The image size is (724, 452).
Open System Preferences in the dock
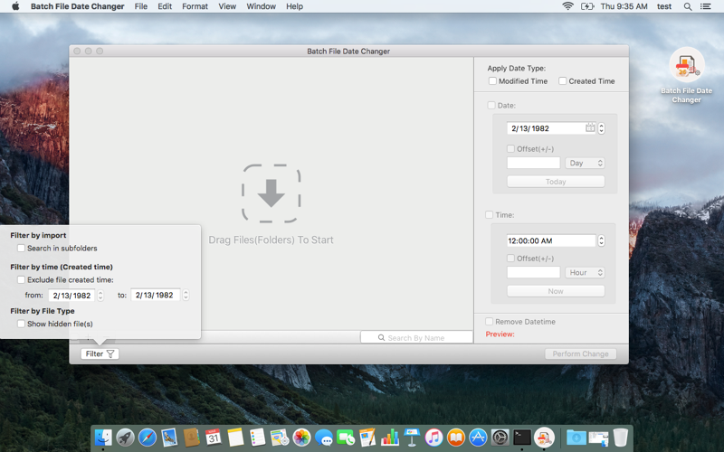500,437
